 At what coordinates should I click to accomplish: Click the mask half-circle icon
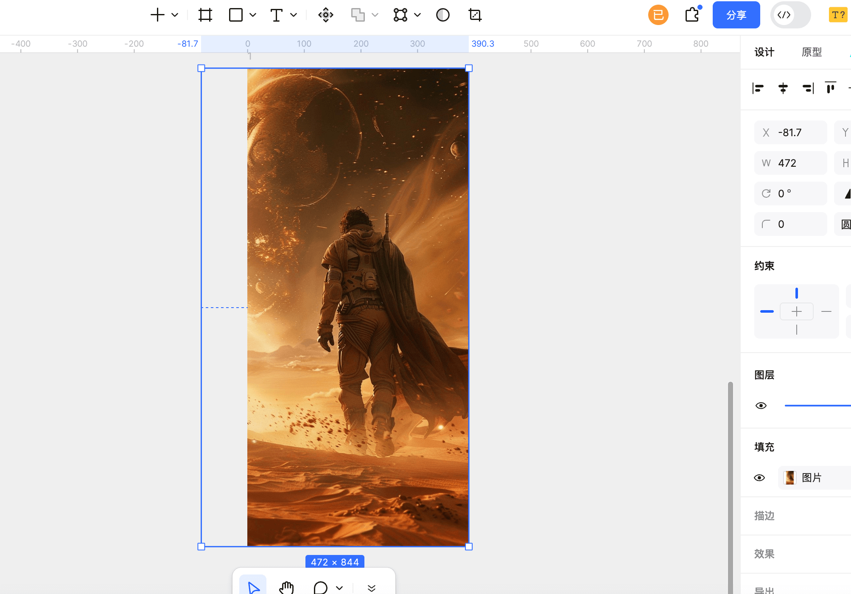(443, 15)
